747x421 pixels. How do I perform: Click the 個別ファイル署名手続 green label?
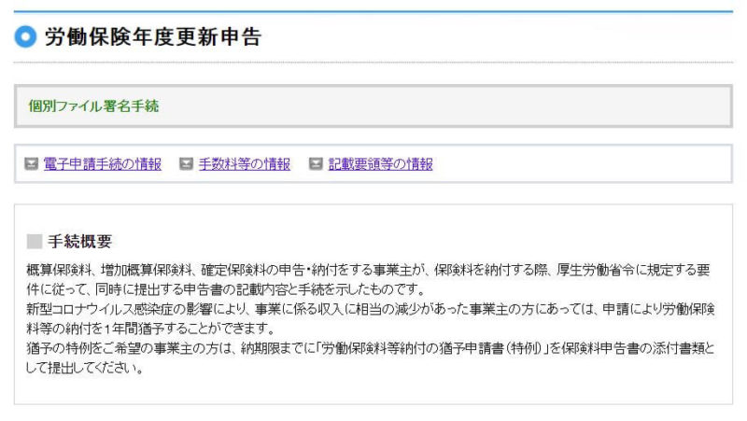click(93, 105)
